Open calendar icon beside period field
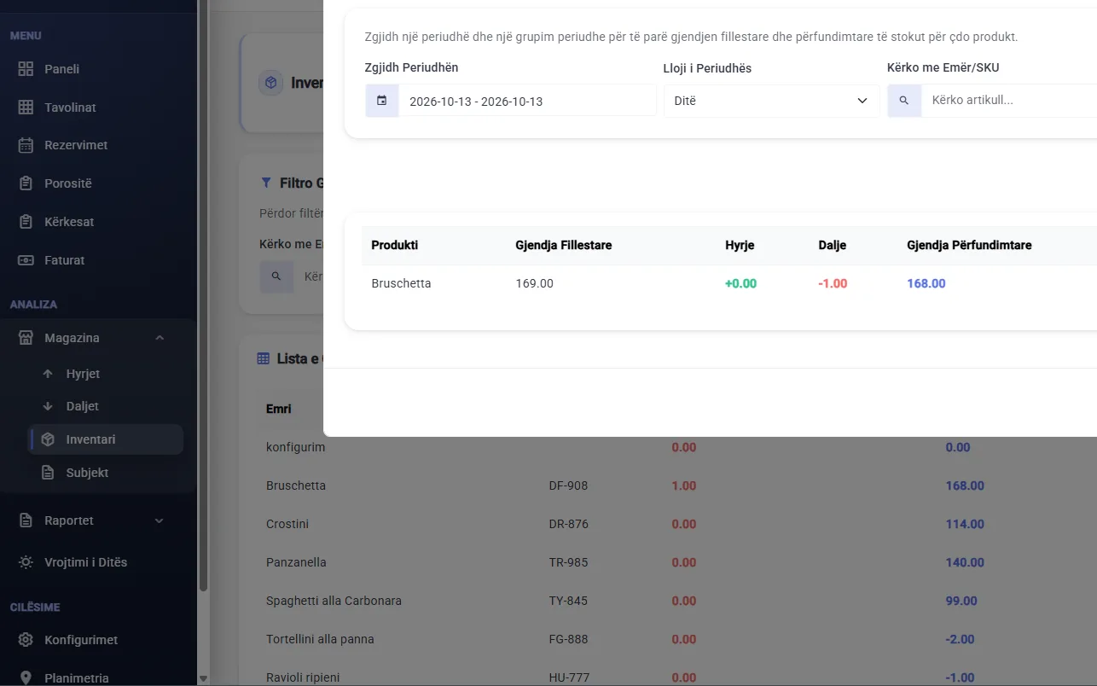 pyautogui.click(x=382, y=101)
